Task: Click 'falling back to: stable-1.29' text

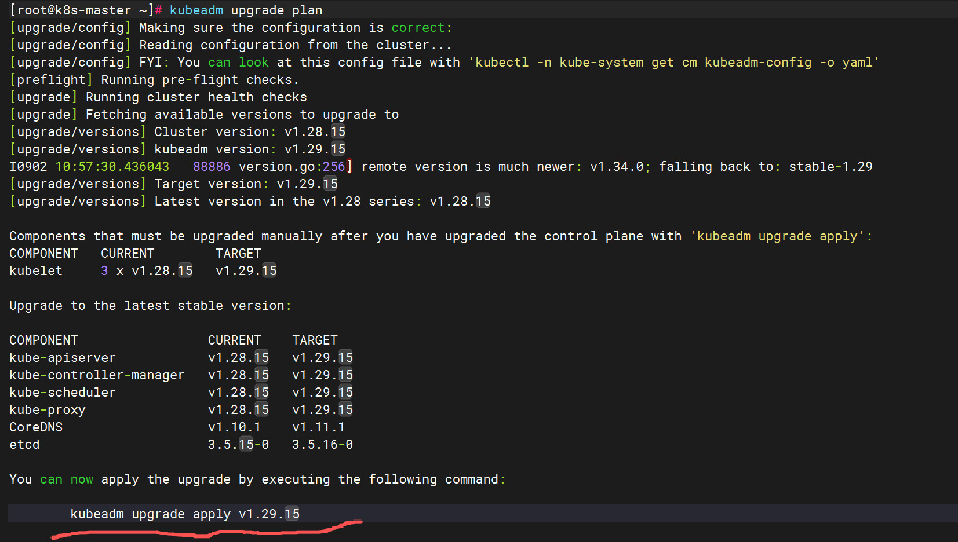Action: (766, 167)
